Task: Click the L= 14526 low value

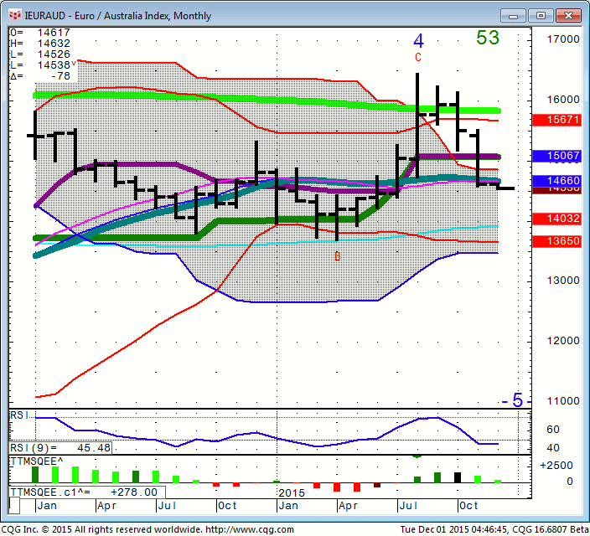Action: point(40,54)
